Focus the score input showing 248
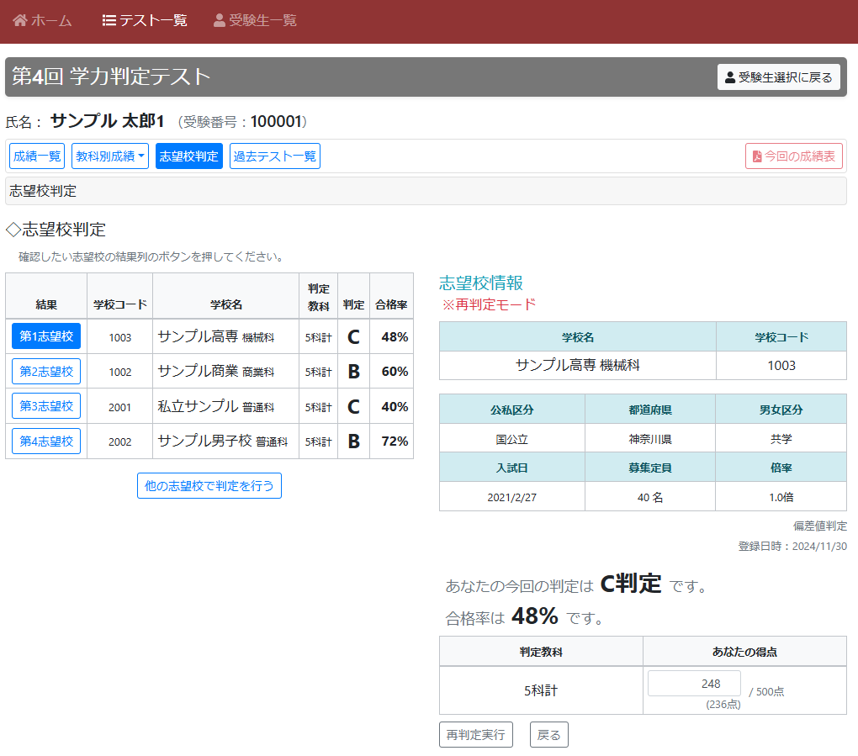The width and height of the screenshot is (858, 756). [694, 684]
